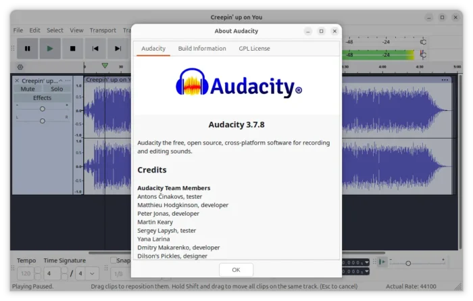The height and width of the screenshot is (301, 473).
Task: Click the Skip to Start button
Action: (x=95, y=49)
